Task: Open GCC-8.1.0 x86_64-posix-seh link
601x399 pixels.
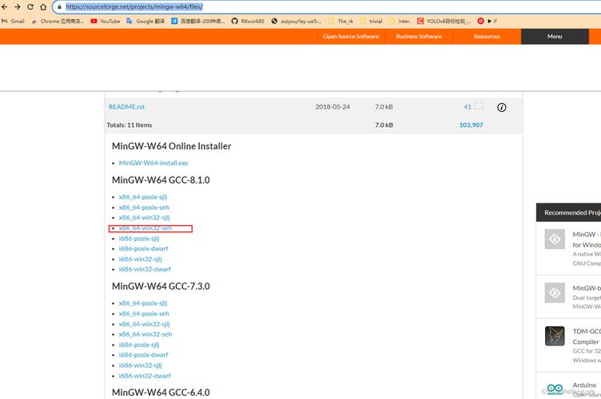Action: pyautogui.click(x=144, y=207)
